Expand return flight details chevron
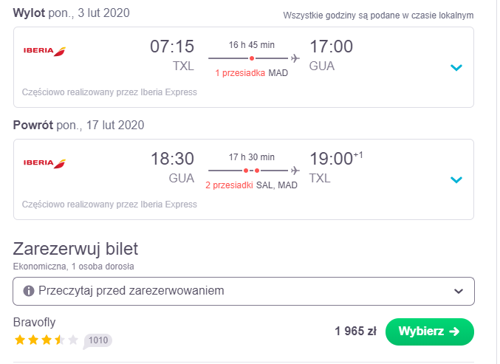Screen dimensions: 500x364 (456, 179)
